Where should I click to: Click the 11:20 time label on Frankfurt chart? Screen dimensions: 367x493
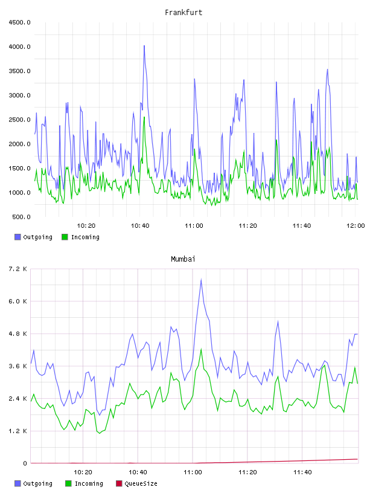click(x=248, y=226)
